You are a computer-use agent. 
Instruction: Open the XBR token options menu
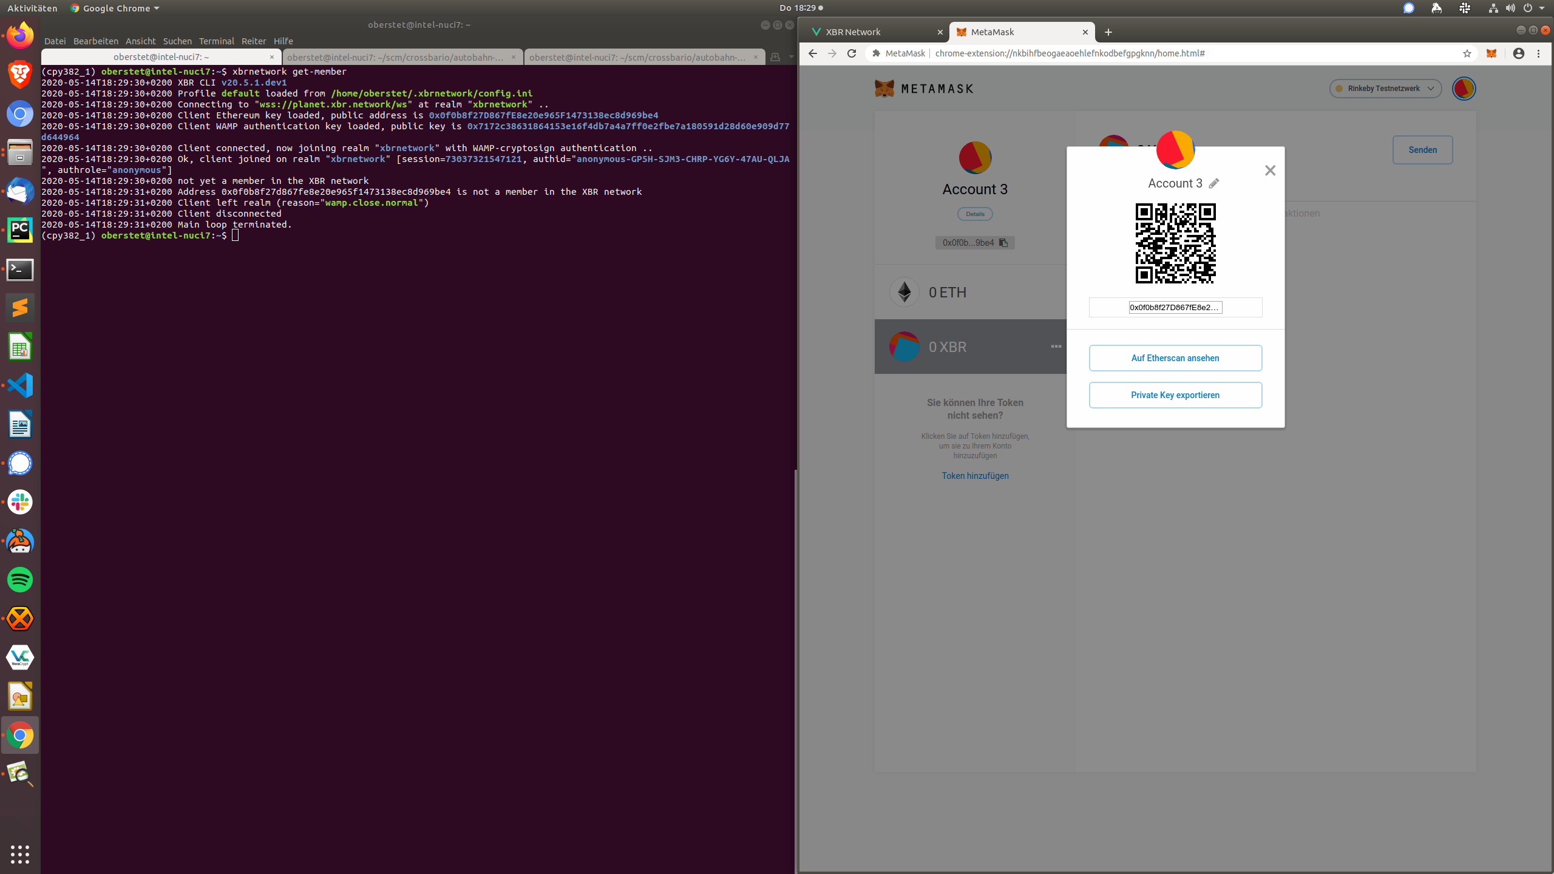pyautogui.click(x=1056, y=347)
